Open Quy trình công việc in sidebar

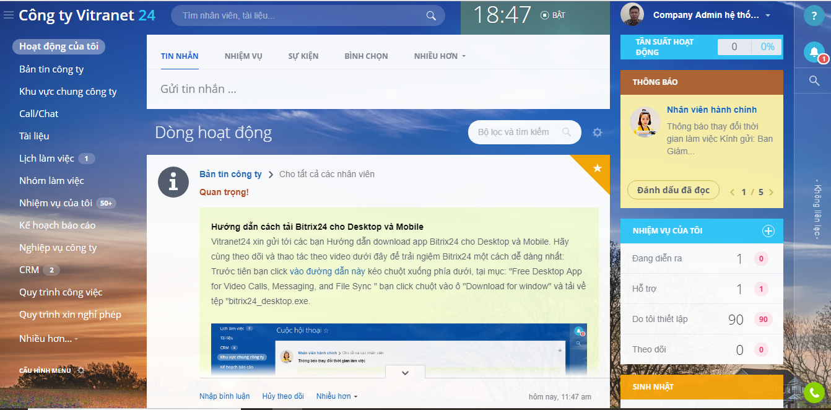pyautogui.click(x=61, y=292)
